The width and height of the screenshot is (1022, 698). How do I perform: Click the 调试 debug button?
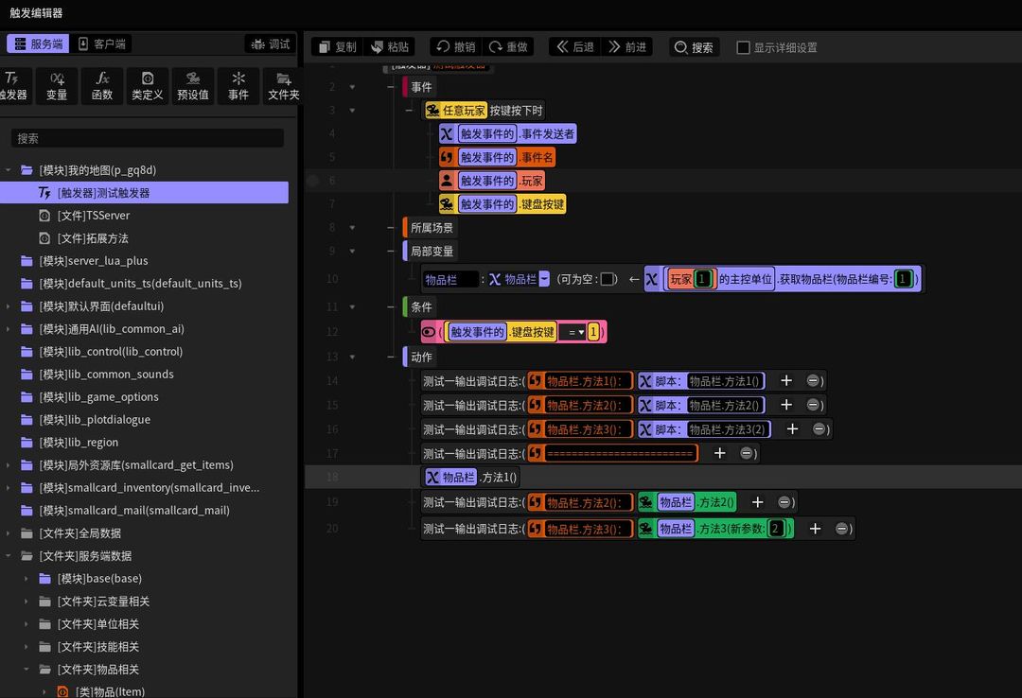(271, 44)
